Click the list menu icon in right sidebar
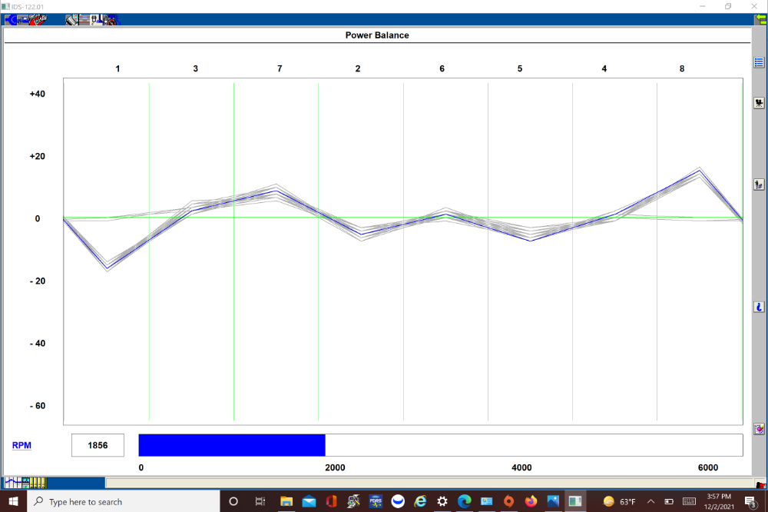 [x=759, y=63]
